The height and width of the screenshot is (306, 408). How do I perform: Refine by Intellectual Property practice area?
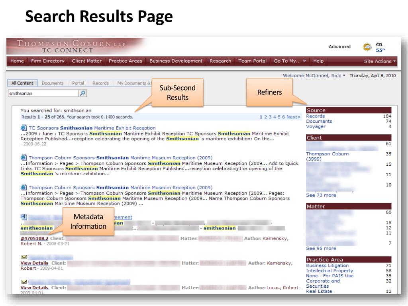(x=330, y=271)
